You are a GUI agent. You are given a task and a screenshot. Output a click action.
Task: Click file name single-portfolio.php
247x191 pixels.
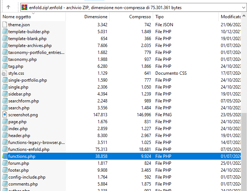28,80
